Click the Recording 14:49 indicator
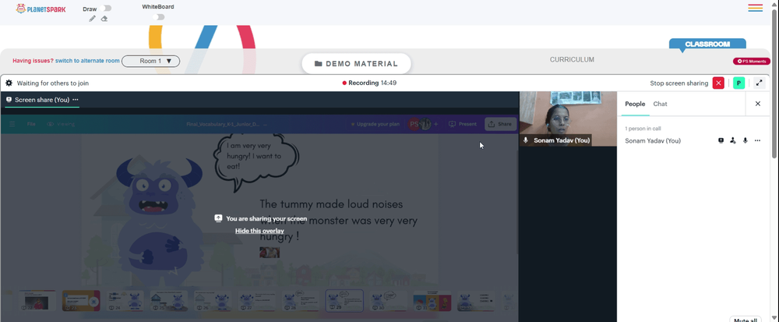 pyautogui.click(x=369, y=83)
